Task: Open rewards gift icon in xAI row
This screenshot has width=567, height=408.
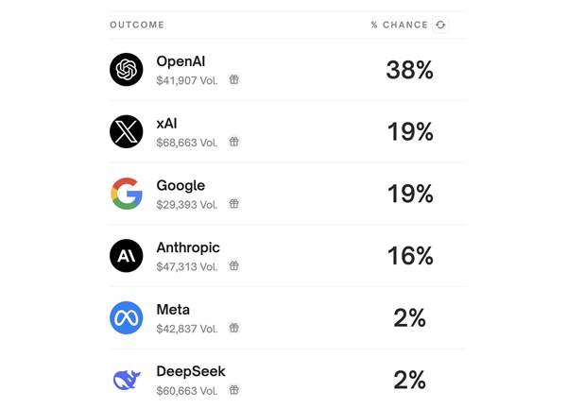Action: pos(234,142)
